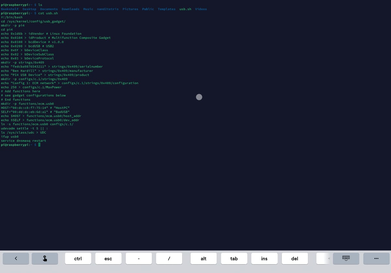Enable the alt modifier key
Viewport: 391px width, 273px height.
pyautogui.click(x=204, y=258)
